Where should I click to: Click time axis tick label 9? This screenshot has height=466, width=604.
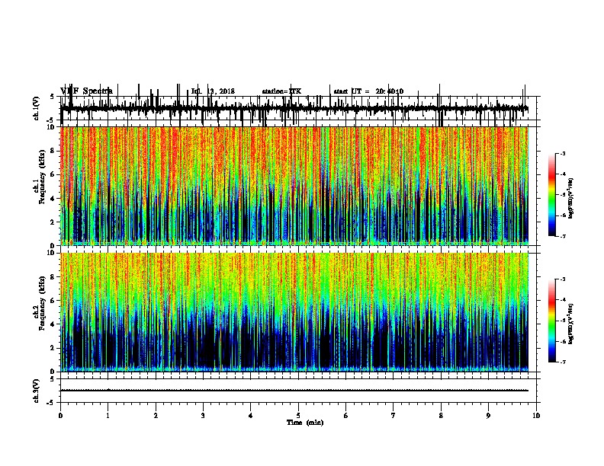[488, 416]
